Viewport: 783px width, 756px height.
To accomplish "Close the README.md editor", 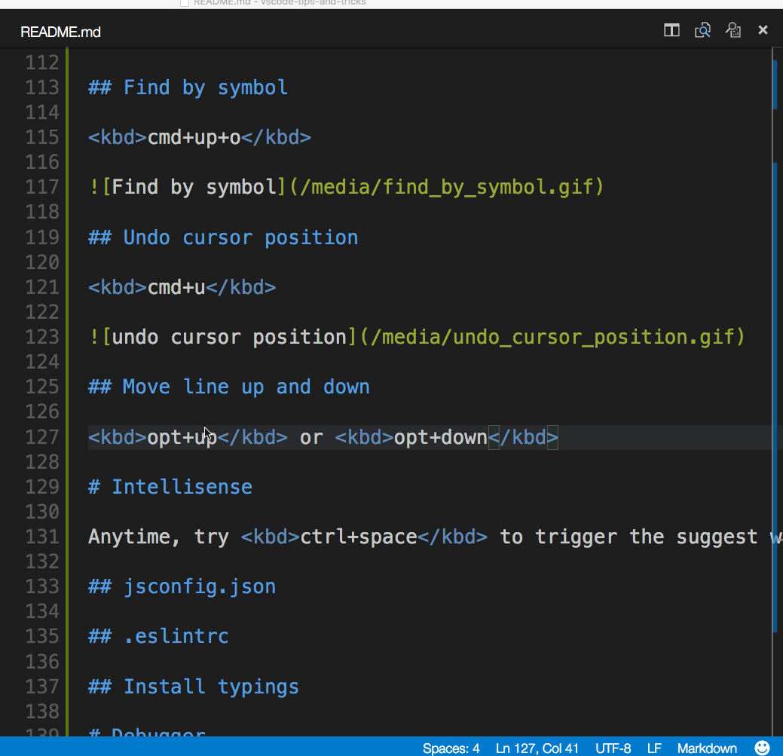I will coord(763,30).
